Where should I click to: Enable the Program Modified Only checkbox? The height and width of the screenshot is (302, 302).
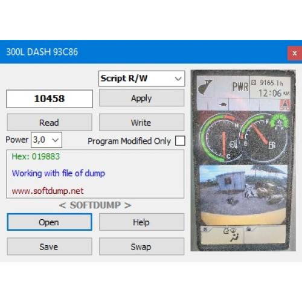pyautogui.click(x=180, y=141)
